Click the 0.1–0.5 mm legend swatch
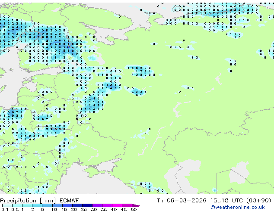 [7, 205]
